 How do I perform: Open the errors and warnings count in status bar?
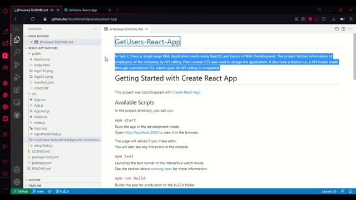[x=62, y=191]
